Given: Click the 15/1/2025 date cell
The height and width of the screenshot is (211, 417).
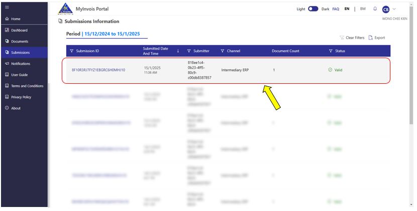Looking at the screenshot, I should point(152,70).
